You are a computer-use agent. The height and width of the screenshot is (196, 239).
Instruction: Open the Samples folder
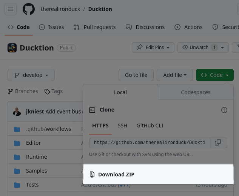[36, 171]
